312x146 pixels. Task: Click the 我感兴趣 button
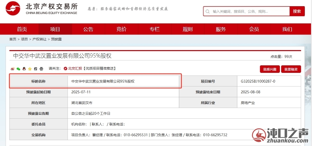pyautogui.click(x=270, y=69)
